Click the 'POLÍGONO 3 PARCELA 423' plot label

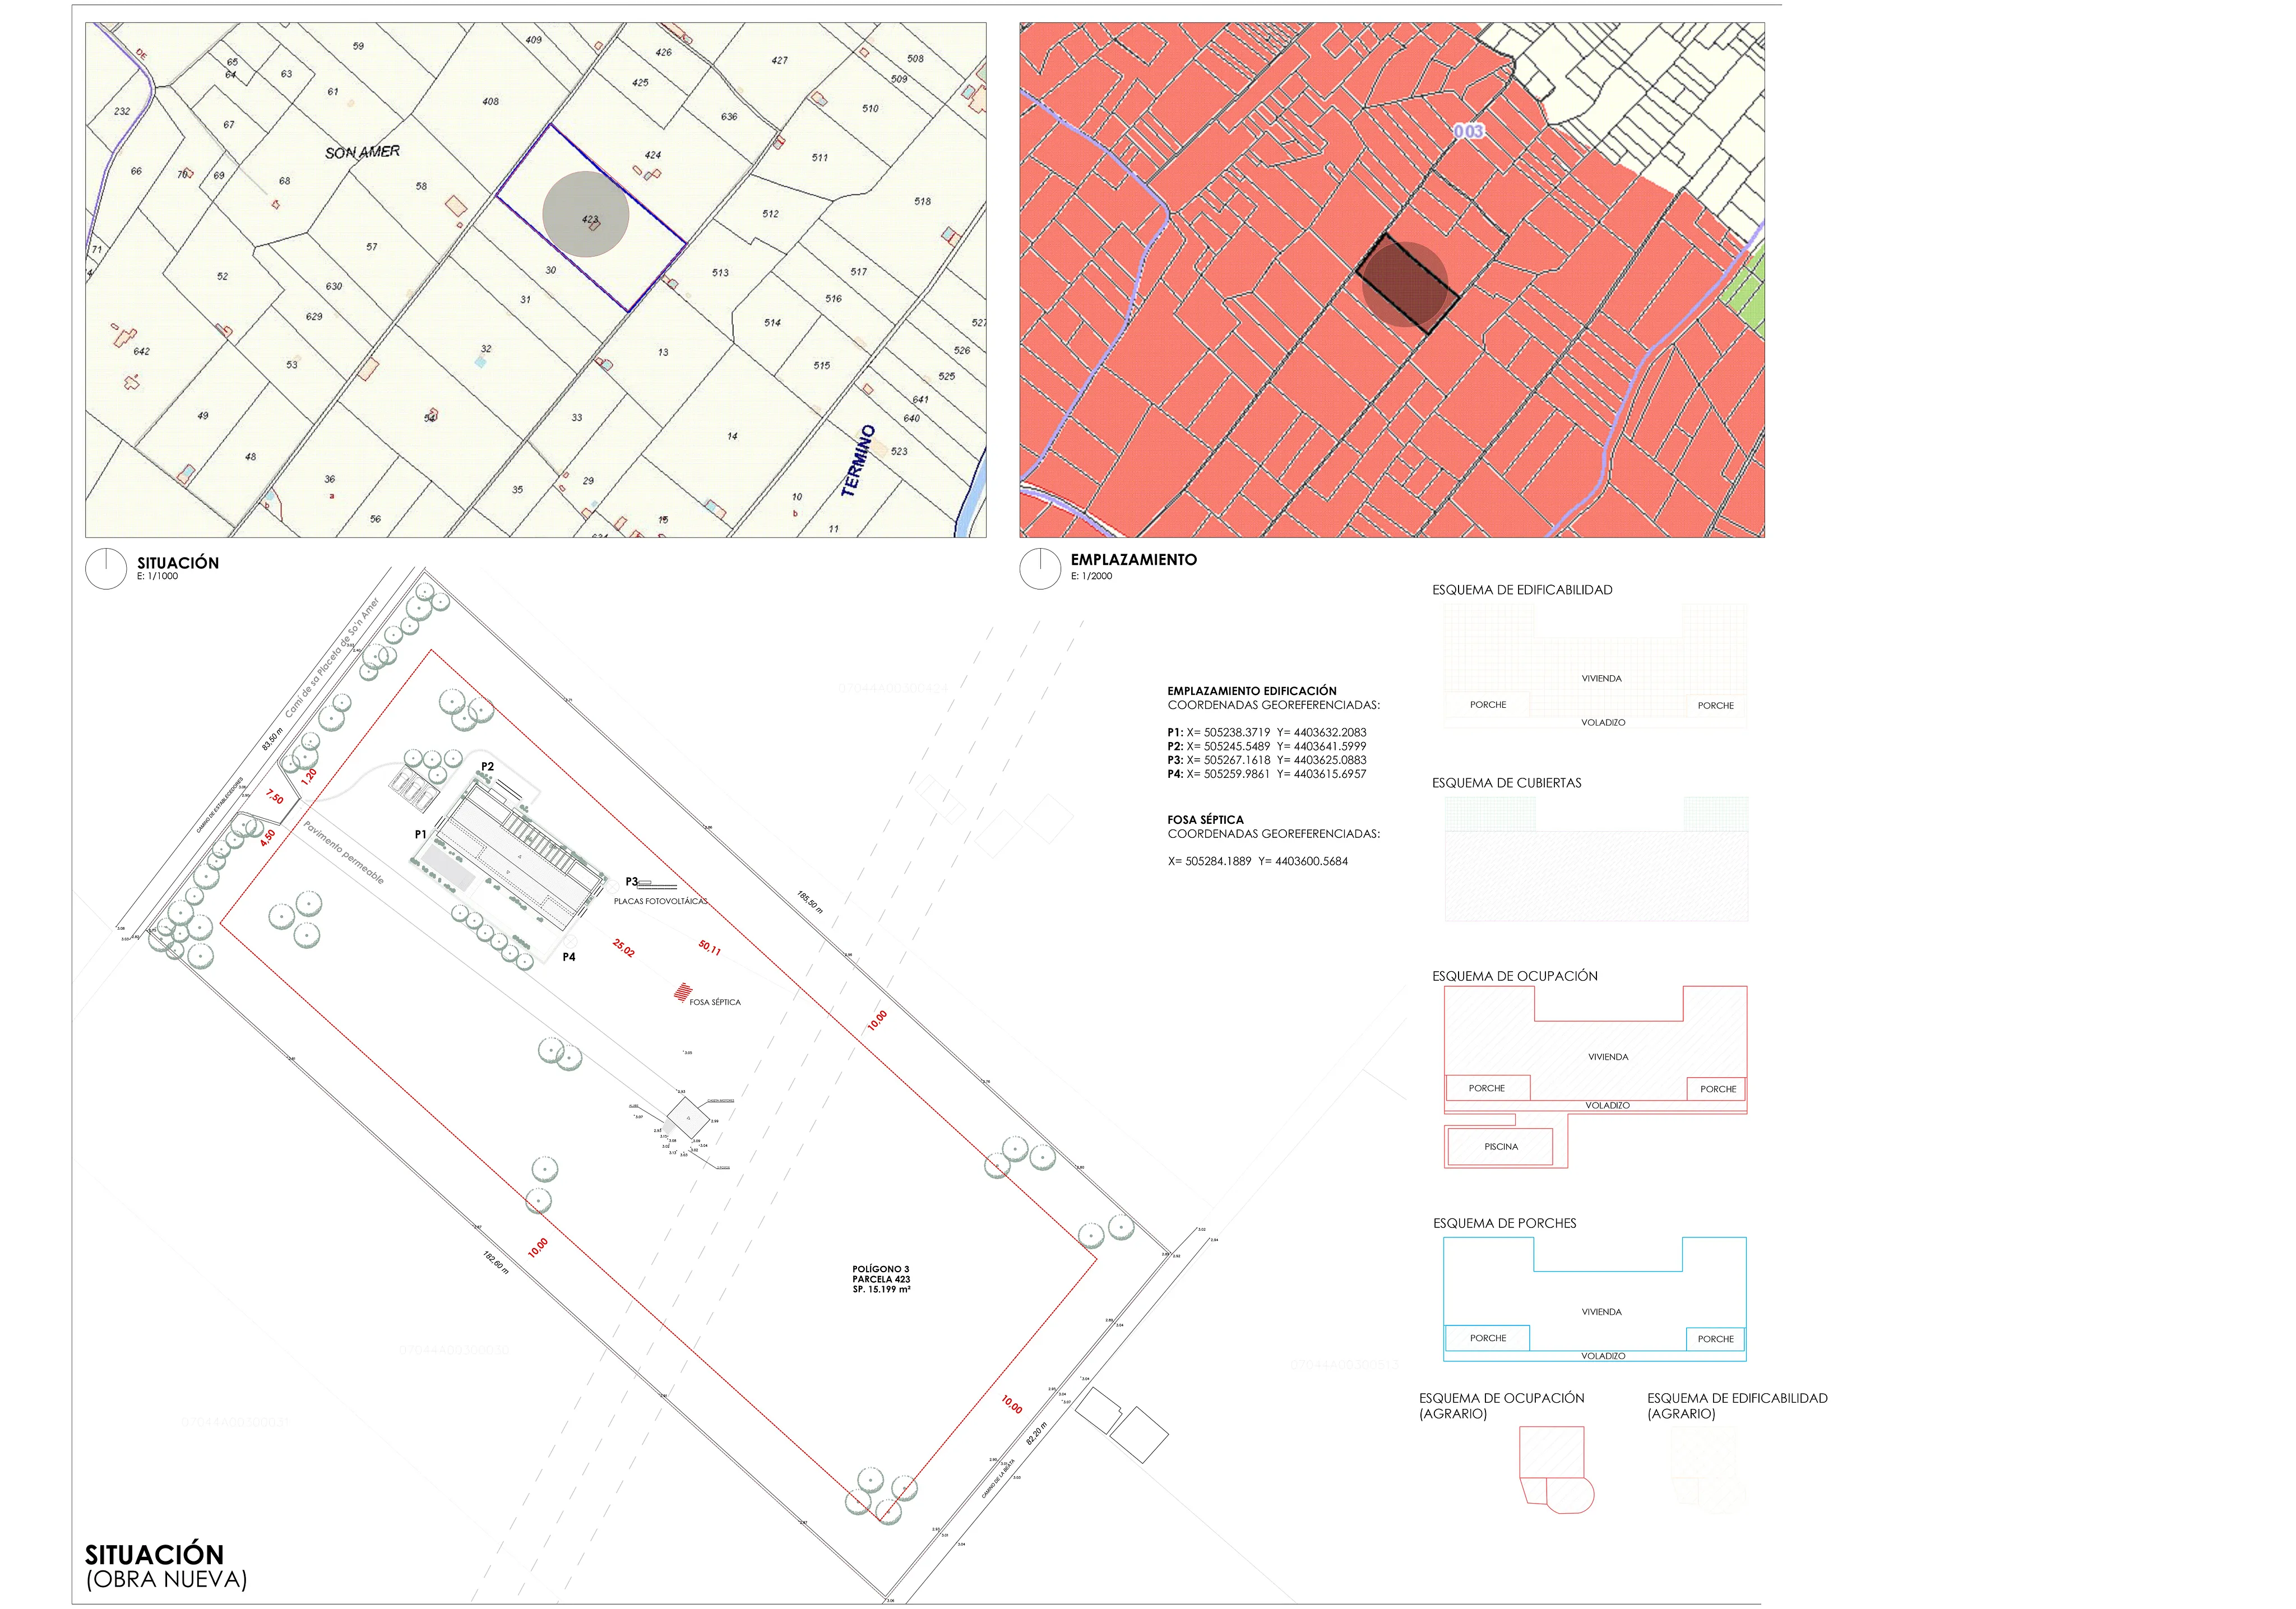[881, 1279]
